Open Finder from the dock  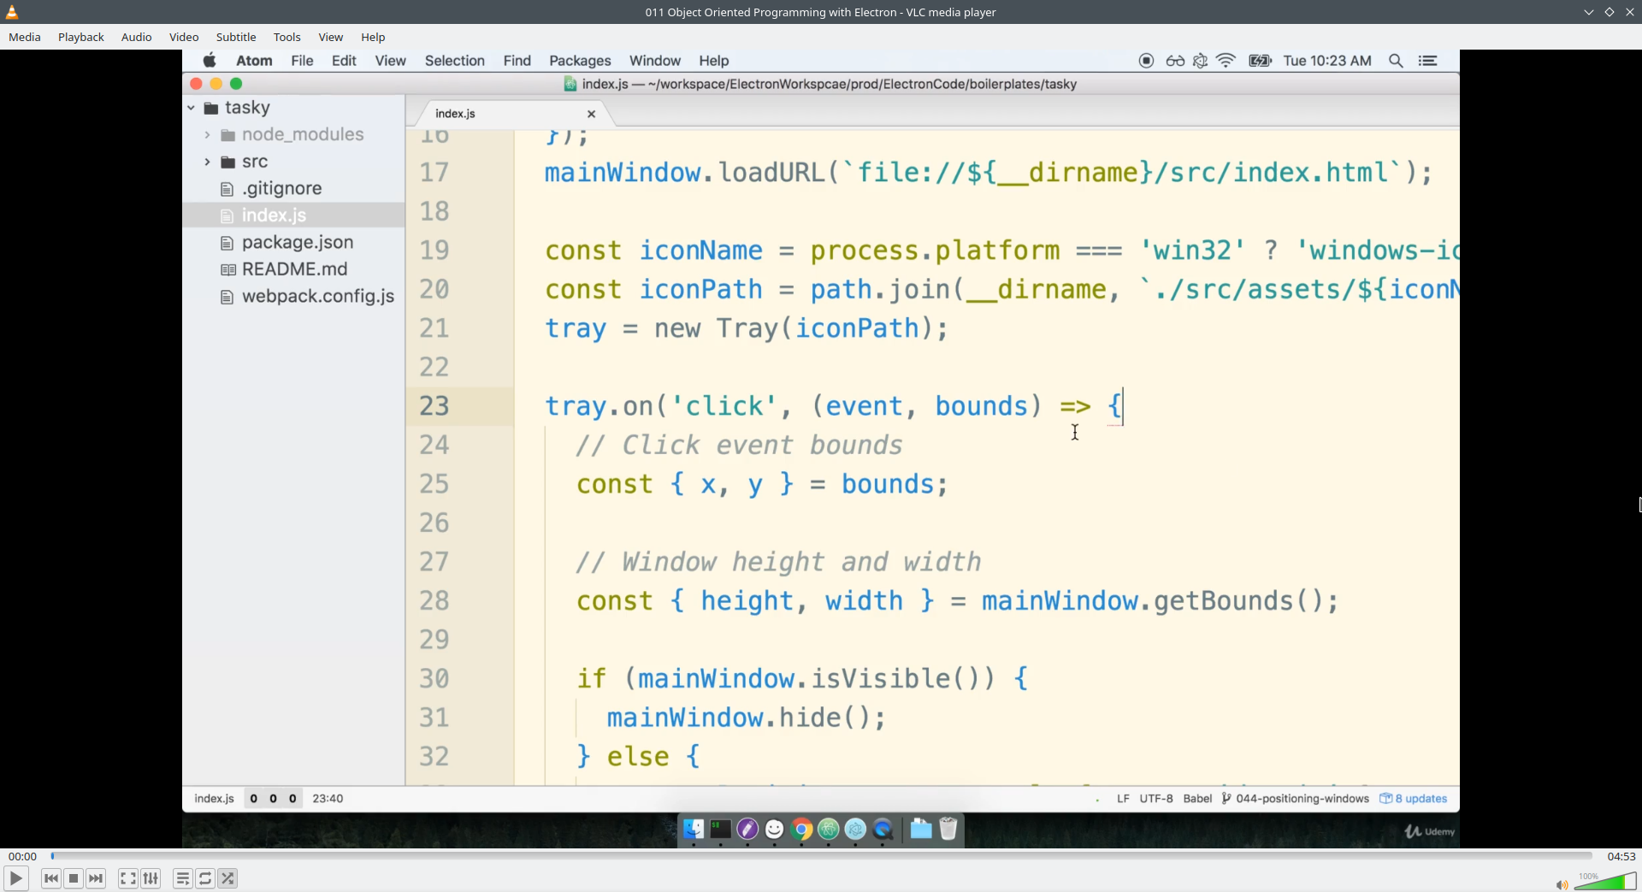pyautogui.click(x=694, y=829)
